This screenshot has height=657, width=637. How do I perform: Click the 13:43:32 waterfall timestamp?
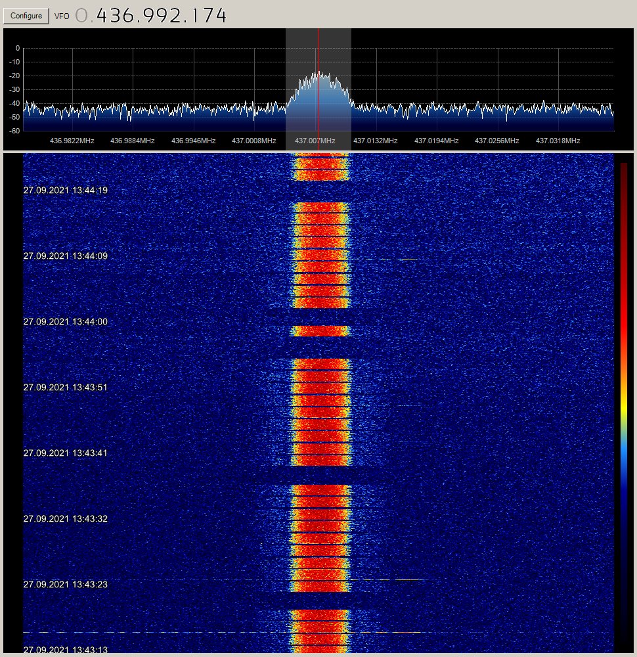[65, 519]
